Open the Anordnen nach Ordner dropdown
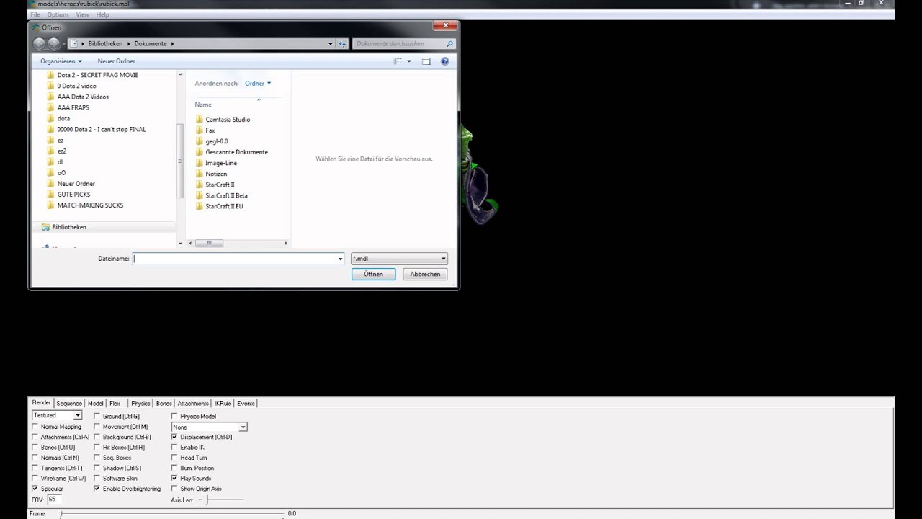This screenshot has width=922, height=519. pos(258,84)
